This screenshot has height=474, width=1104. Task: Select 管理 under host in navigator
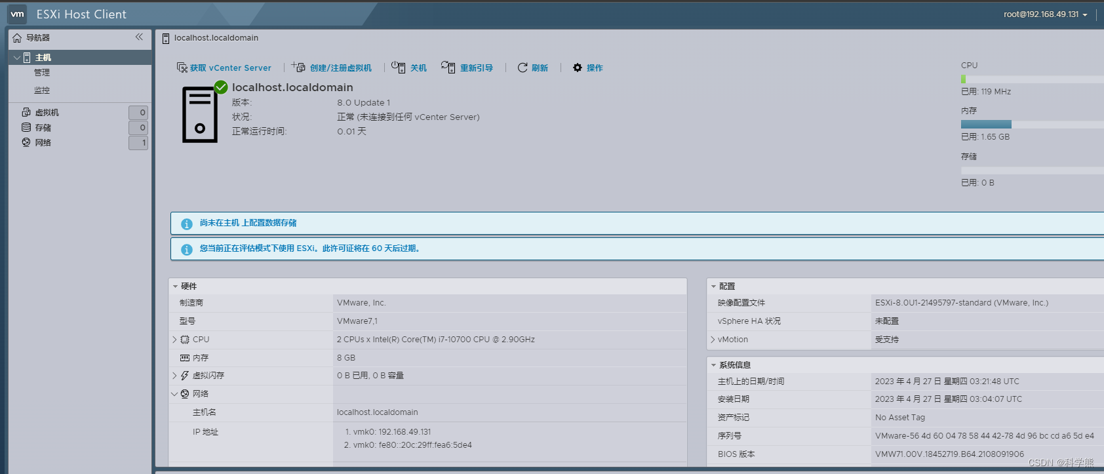coord(42,73)
